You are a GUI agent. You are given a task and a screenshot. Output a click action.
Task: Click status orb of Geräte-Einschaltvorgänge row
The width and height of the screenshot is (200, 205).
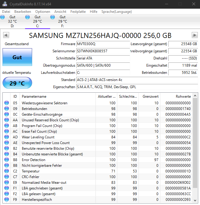(7, 114)
